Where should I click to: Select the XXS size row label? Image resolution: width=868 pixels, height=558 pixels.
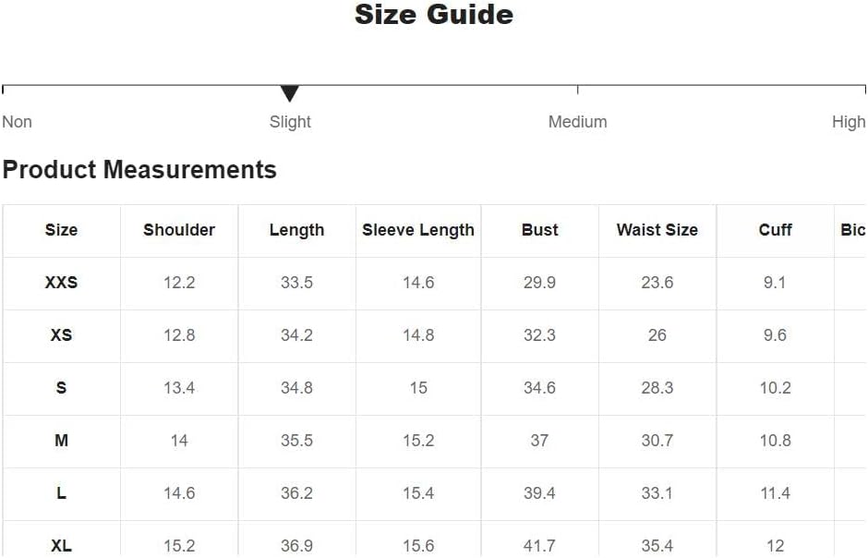tap(62, 283)
